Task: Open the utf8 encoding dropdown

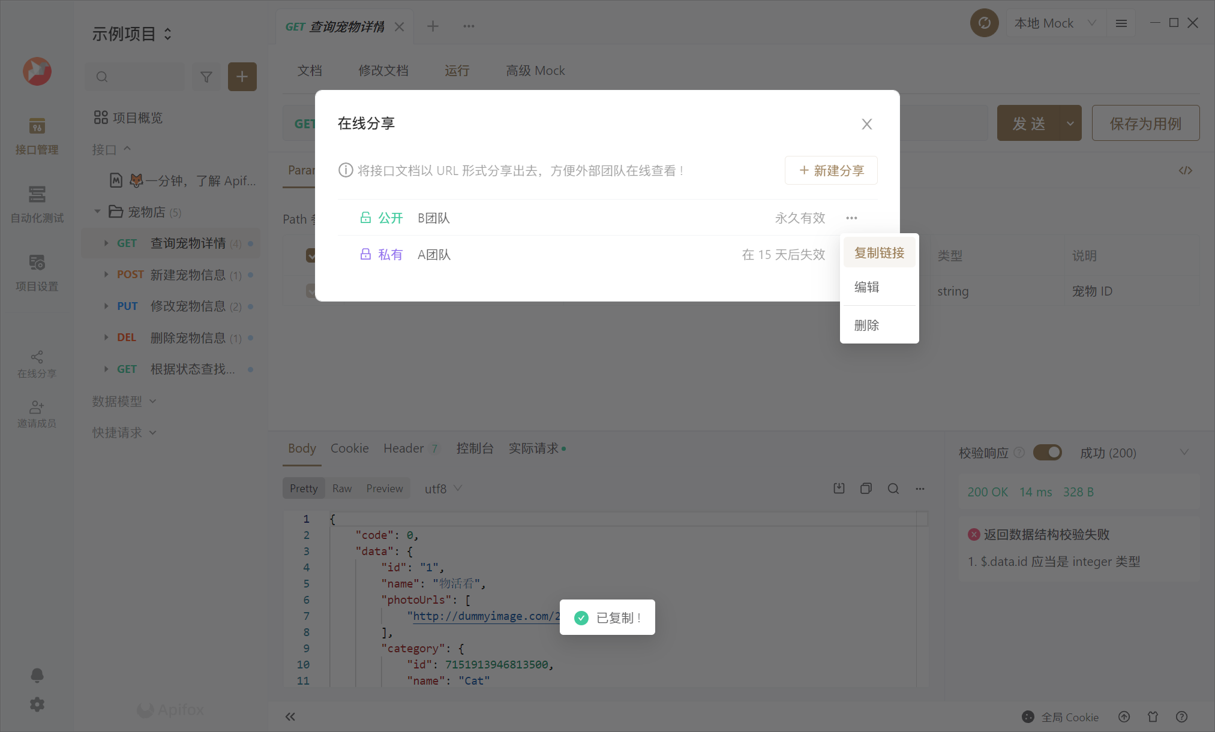Action: [x=442, y=488]
